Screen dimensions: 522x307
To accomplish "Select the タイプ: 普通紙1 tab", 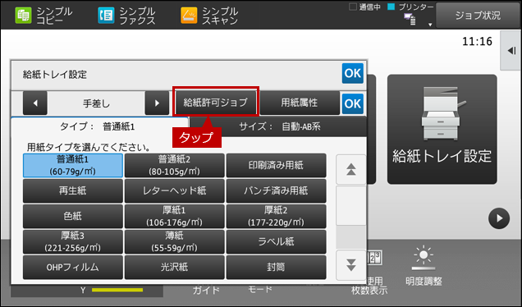I will click(x=99, y=127).
